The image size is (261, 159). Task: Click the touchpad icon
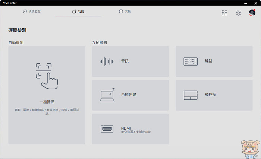(x=191, y=95)
